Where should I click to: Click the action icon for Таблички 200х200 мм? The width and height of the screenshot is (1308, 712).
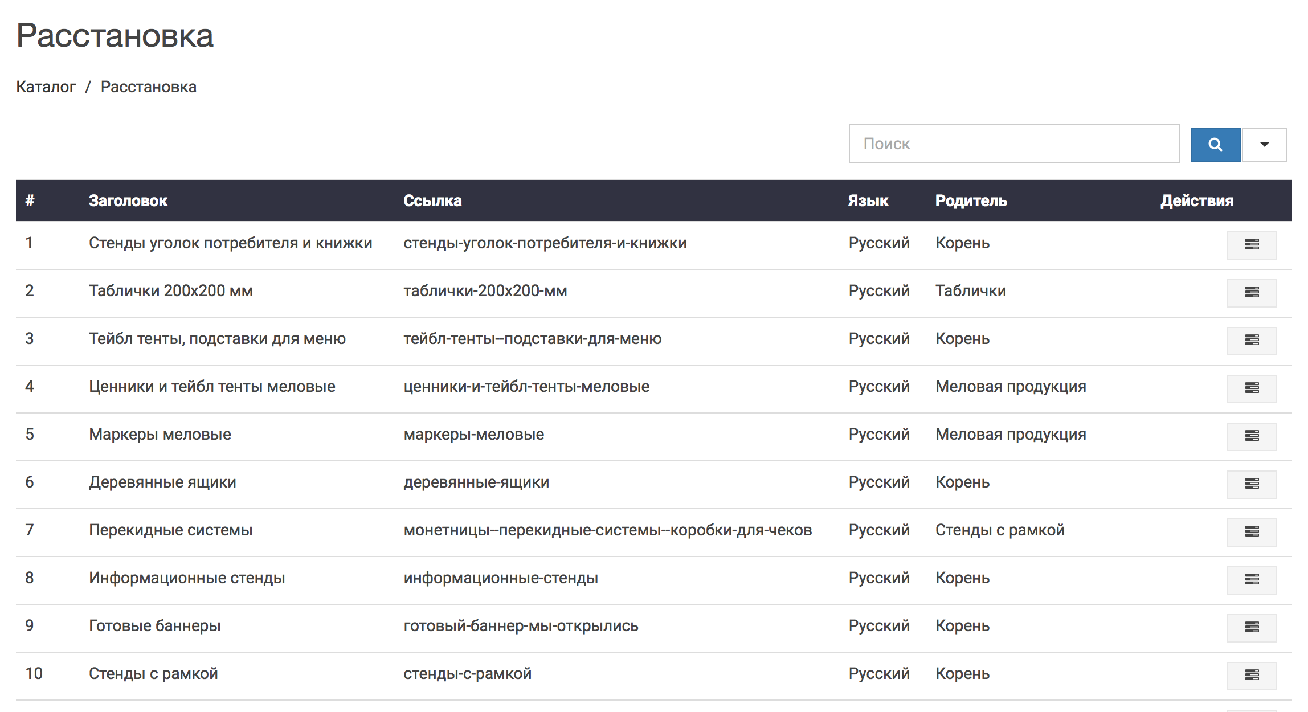pyautogui.click(x=1252, y=293)
